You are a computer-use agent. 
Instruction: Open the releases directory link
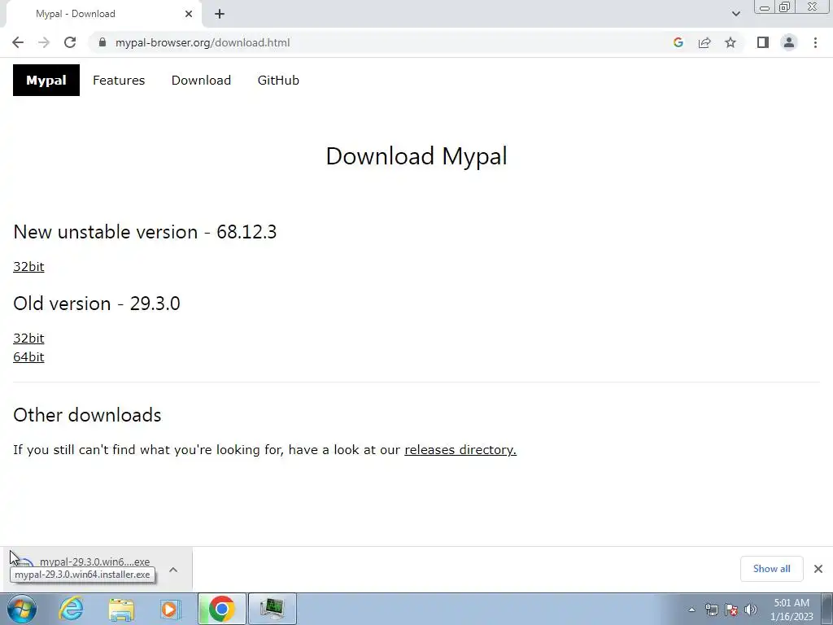[460, 449]
